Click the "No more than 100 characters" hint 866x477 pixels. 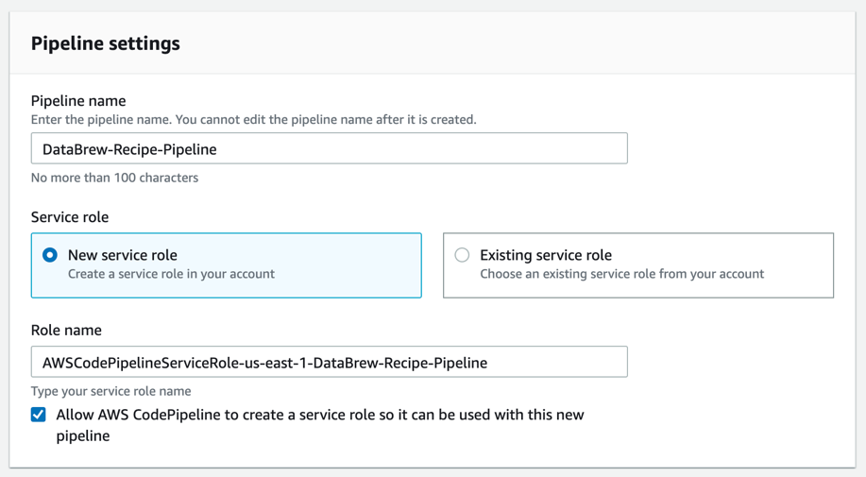(114, 178)
